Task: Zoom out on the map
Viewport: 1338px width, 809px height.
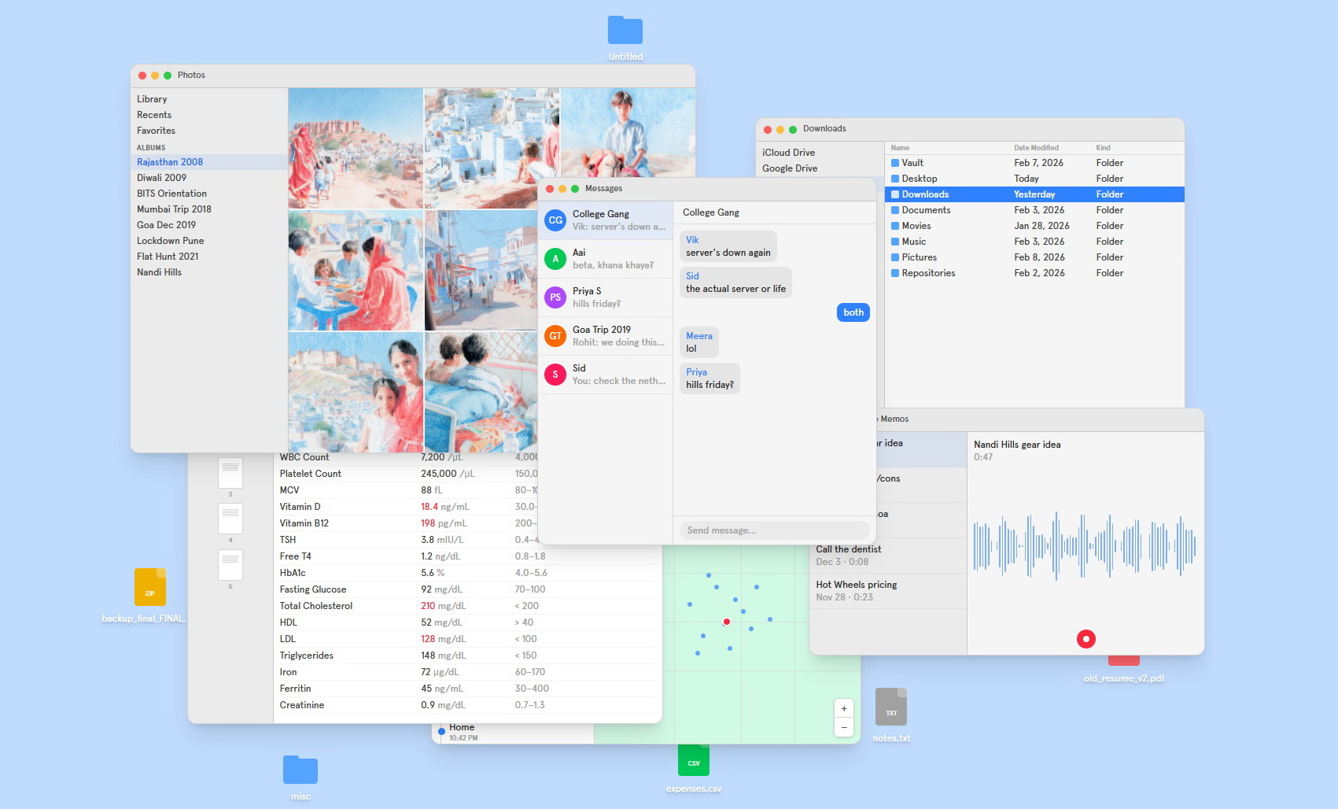Action: [x=843, y=728]
